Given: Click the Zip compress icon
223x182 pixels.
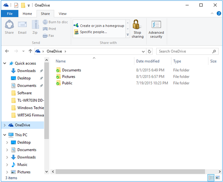Looking at the screenshot, I should click(x=35, y=24).
